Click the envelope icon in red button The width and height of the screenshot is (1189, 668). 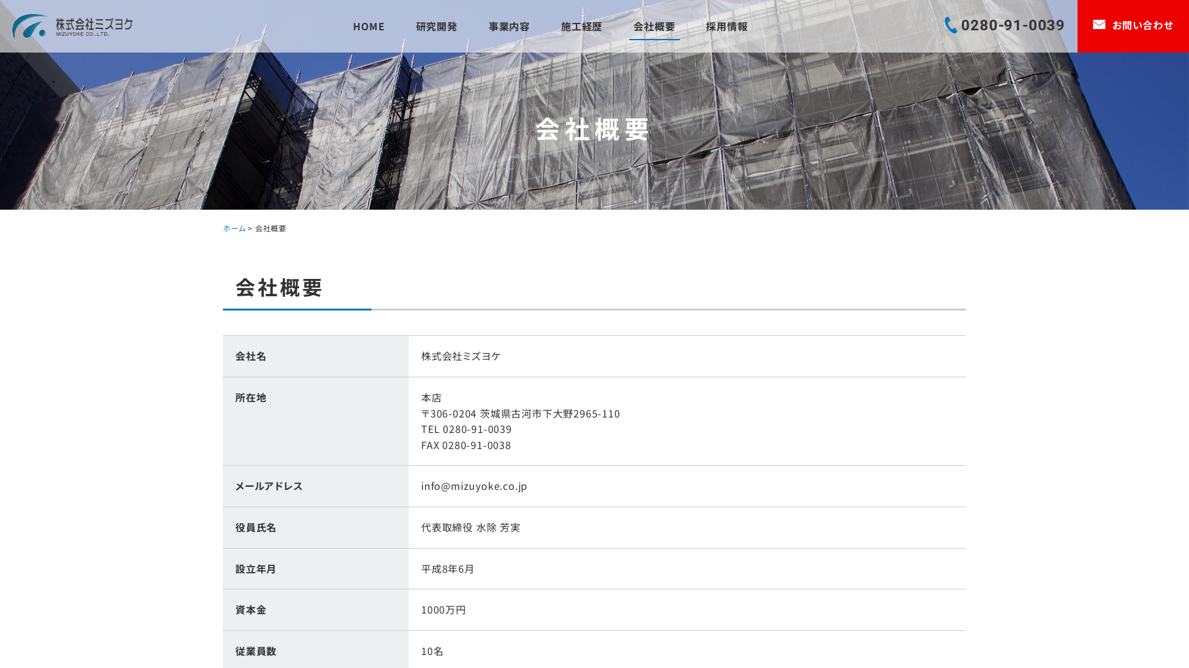(1099, 25)
